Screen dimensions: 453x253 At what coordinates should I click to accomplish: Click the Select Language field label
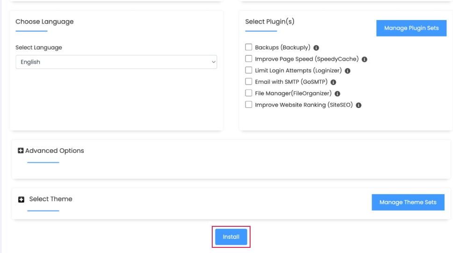[x=39, y=47]
